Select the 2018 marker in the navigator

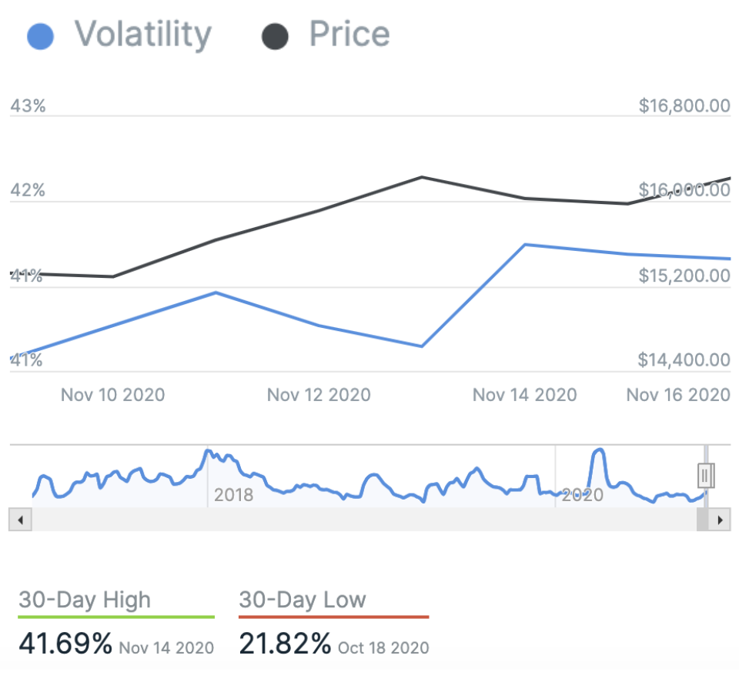(x=233, y=494)
